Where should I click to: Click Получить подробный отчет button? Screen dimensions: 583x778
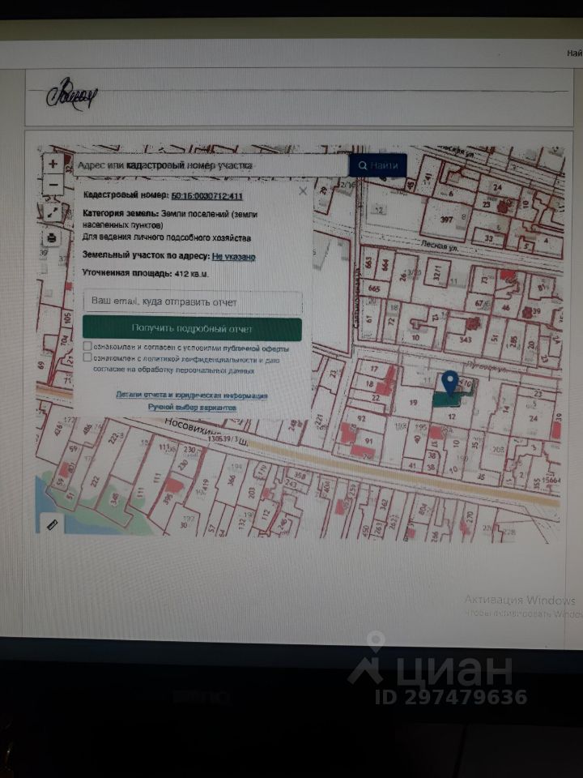(193, 328)
